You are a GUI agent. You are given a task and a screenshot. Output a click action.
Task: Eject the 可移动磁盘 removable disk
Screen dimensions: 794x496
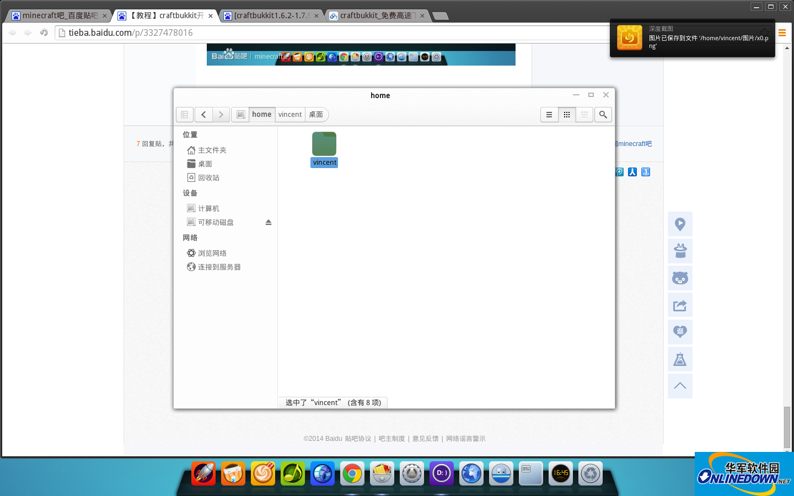click(269, 222)
